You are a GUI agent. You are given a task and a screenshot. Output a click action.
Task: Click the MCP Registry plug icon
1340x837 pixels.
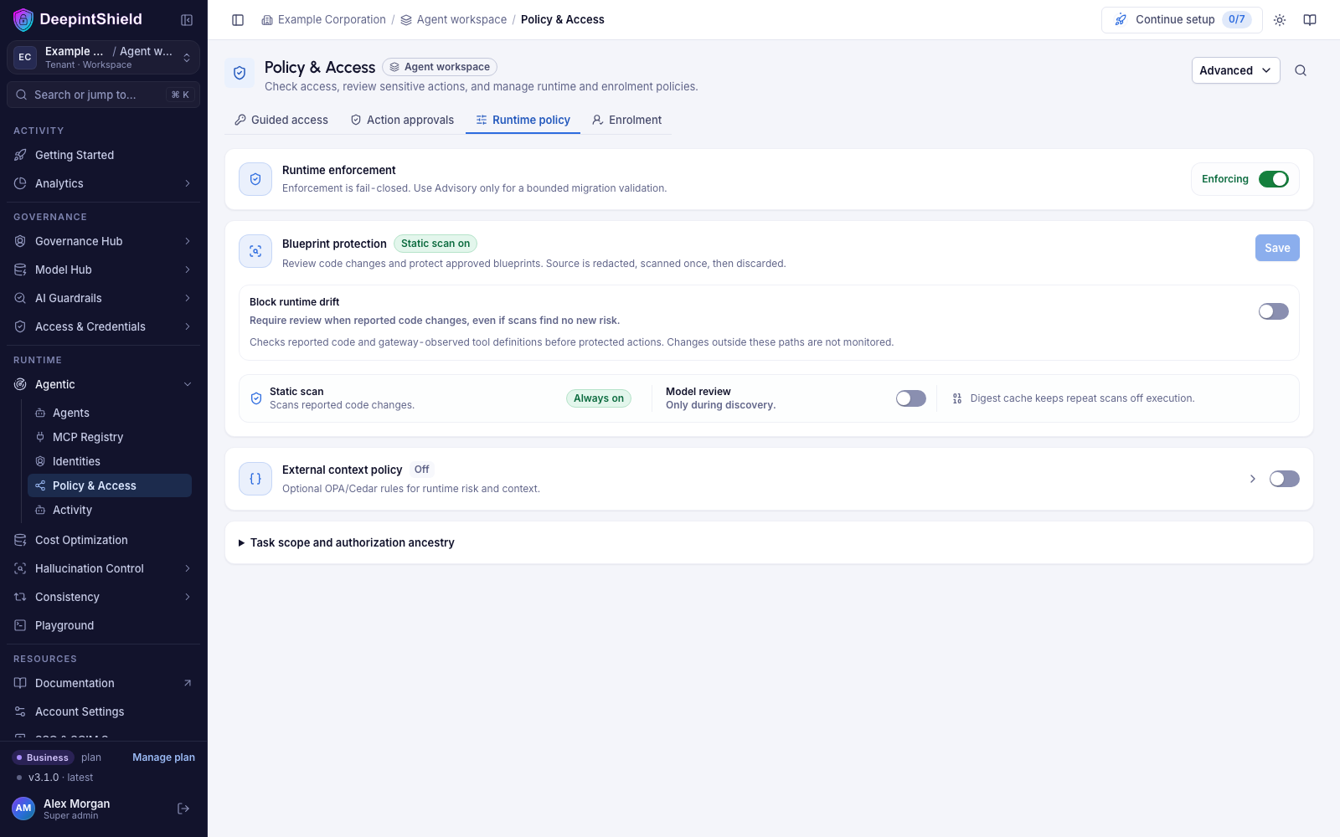pos(40,437)
